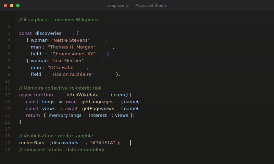The height and width of the screenshot is (164, 274).
Task: Click the 'getLanguages' call
Action: pos(98,102)
